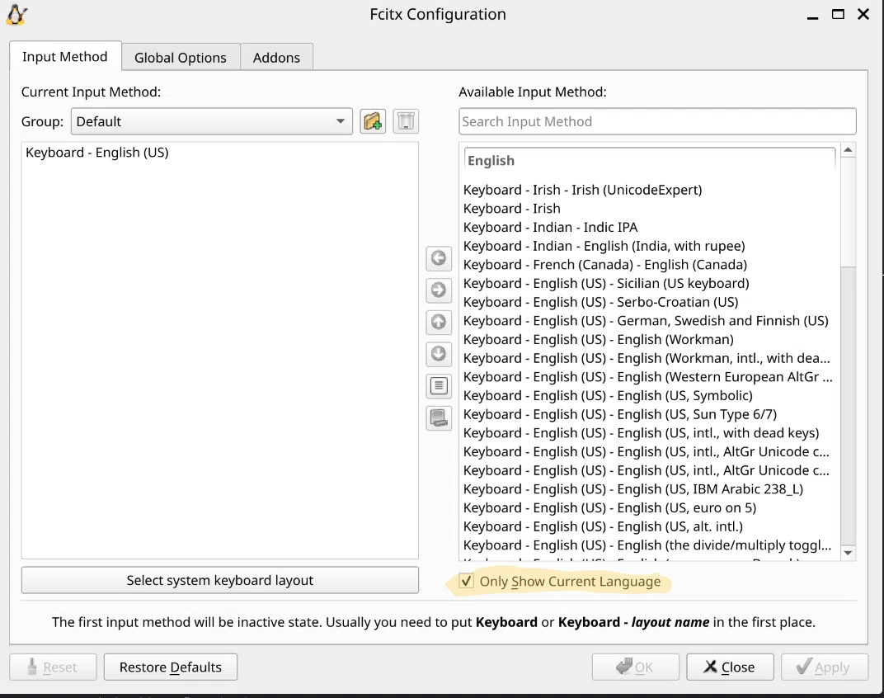This screenshot has width=884, height=698.
Task: Move input method down with down arrow
Action: pyautogui.click(x=439, y=354)
